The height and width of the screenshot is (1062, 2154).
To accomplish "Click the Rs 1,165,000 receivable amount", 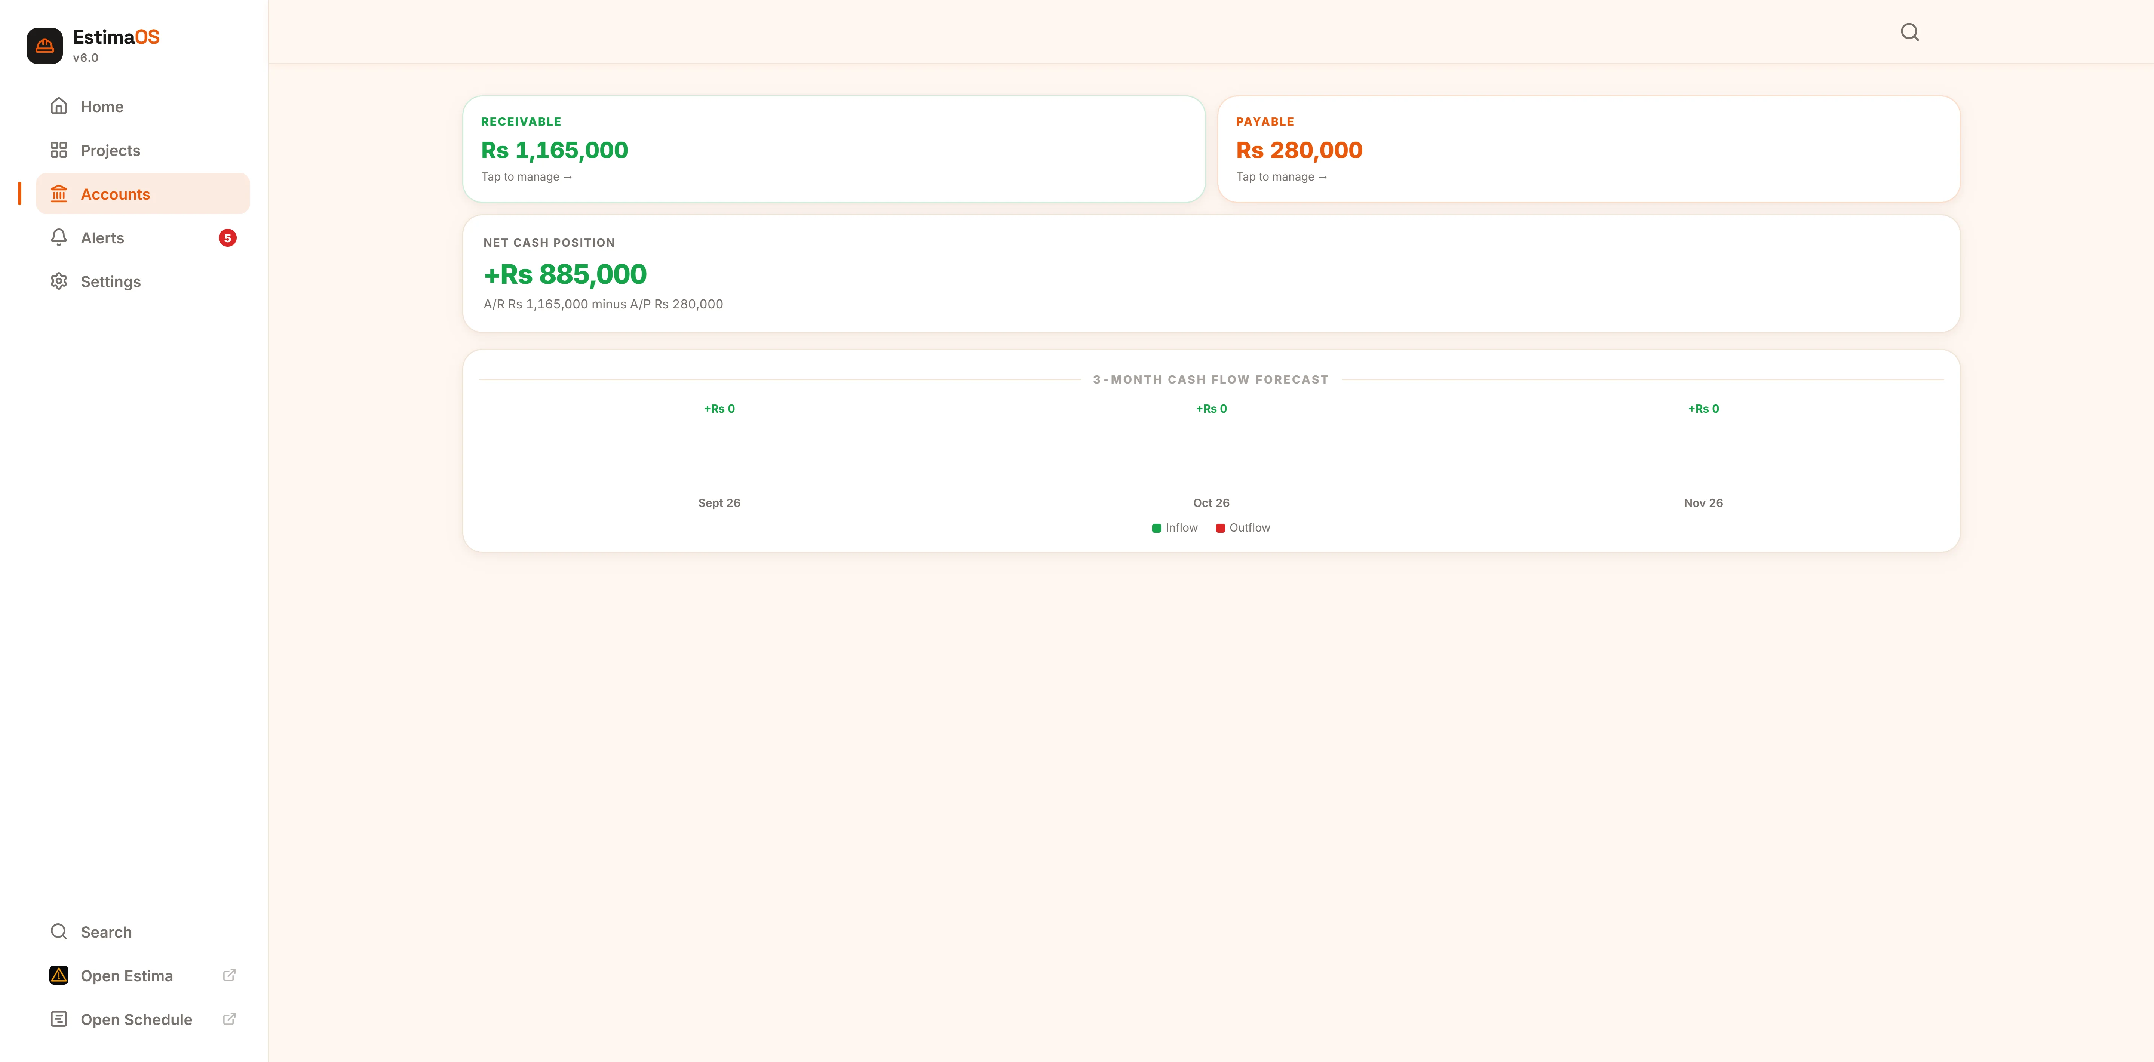I will (x=554, y=150).
